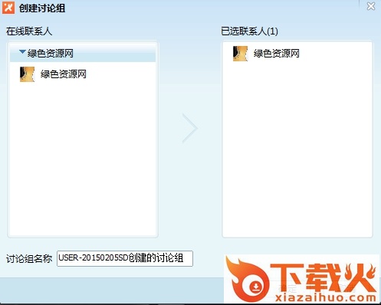The width and height of the screenshot is (381, 305).
Task: Click the app logo icon in title bar
Action: pyautogui.click(x=8, y=8)
